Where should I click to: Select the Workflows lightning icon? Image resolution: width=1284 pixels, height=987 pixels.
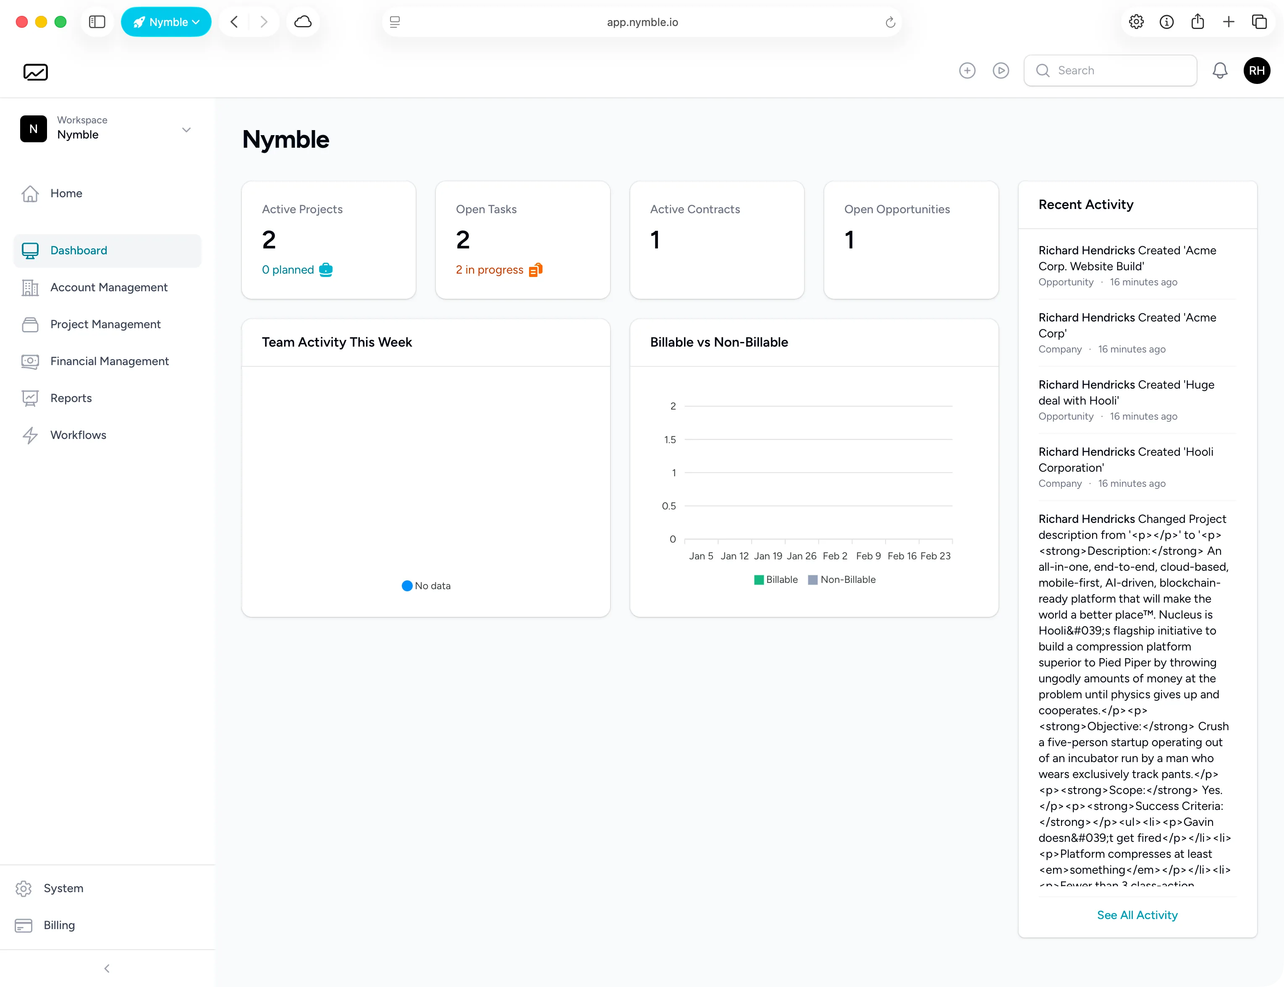[31, 435]
